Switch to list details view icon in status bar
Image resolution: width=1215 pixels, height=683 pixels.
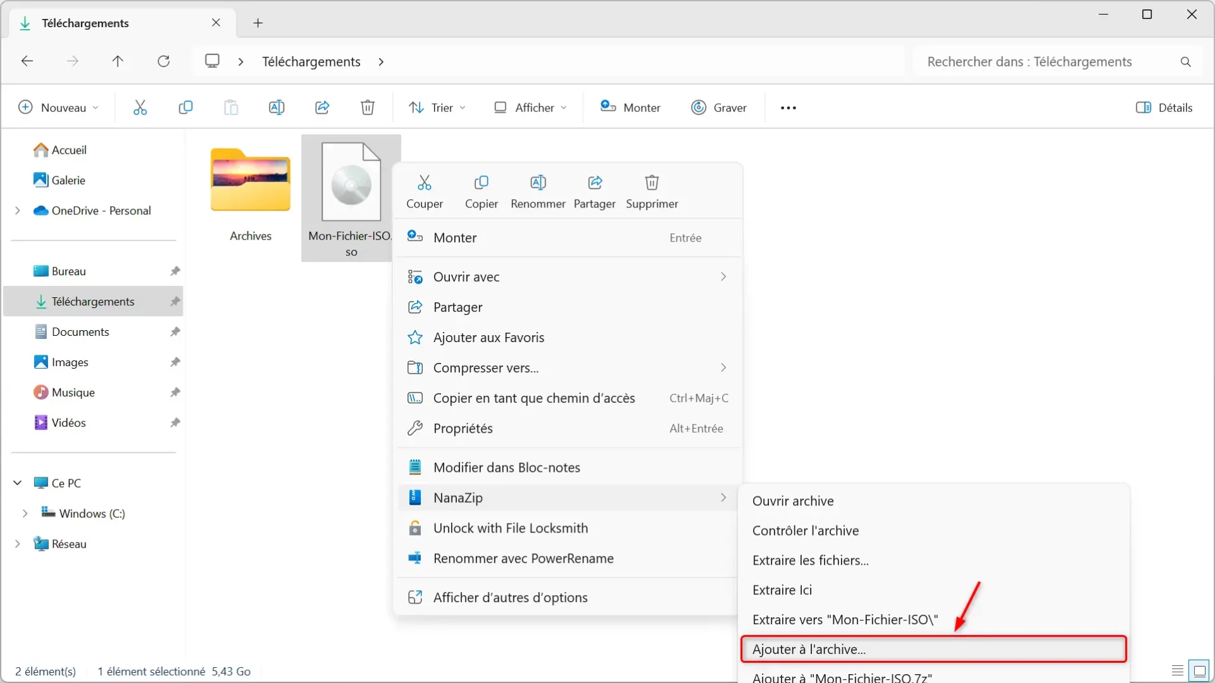[x=1178, y=670]
